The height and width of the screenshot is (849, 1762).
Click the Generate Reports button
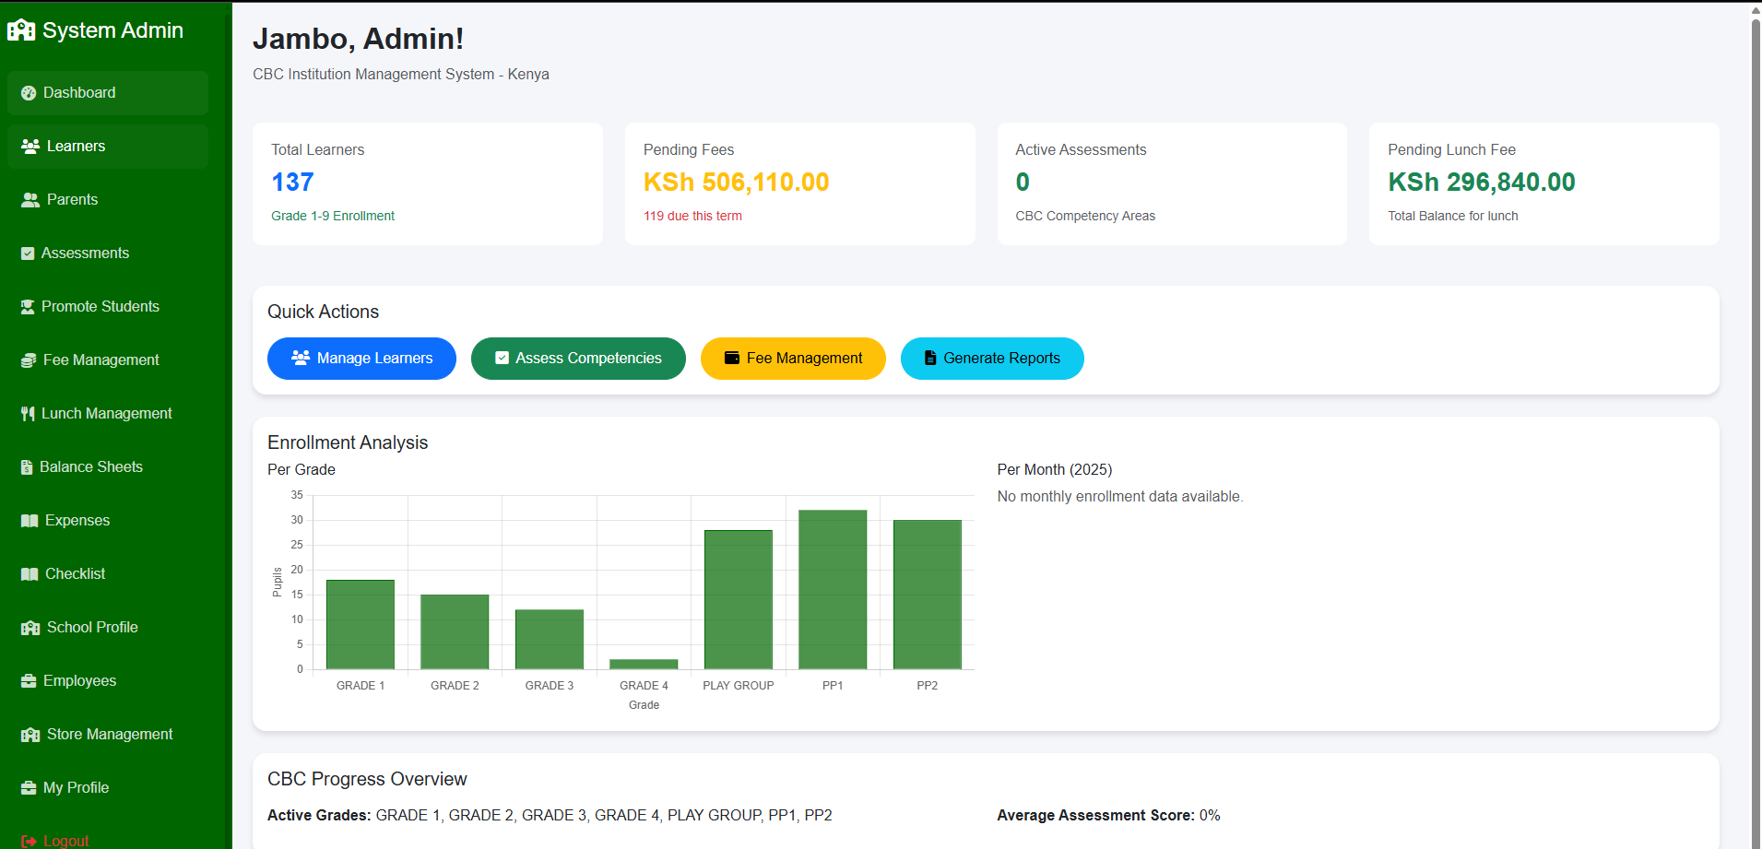point(992,359)
